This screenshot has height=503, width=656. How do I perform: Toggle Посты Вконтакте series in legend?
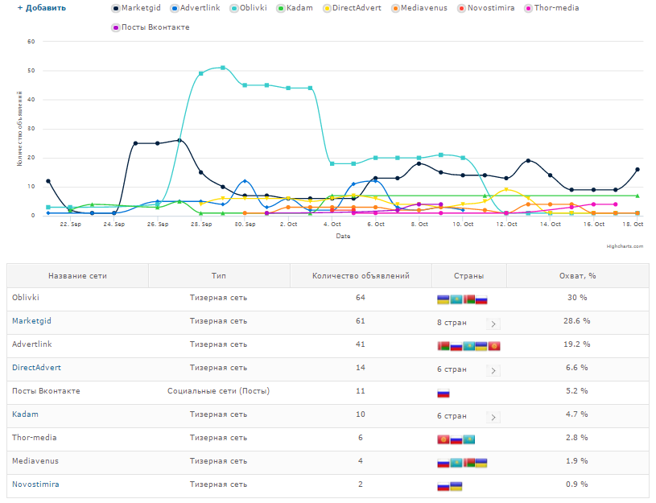151,27
